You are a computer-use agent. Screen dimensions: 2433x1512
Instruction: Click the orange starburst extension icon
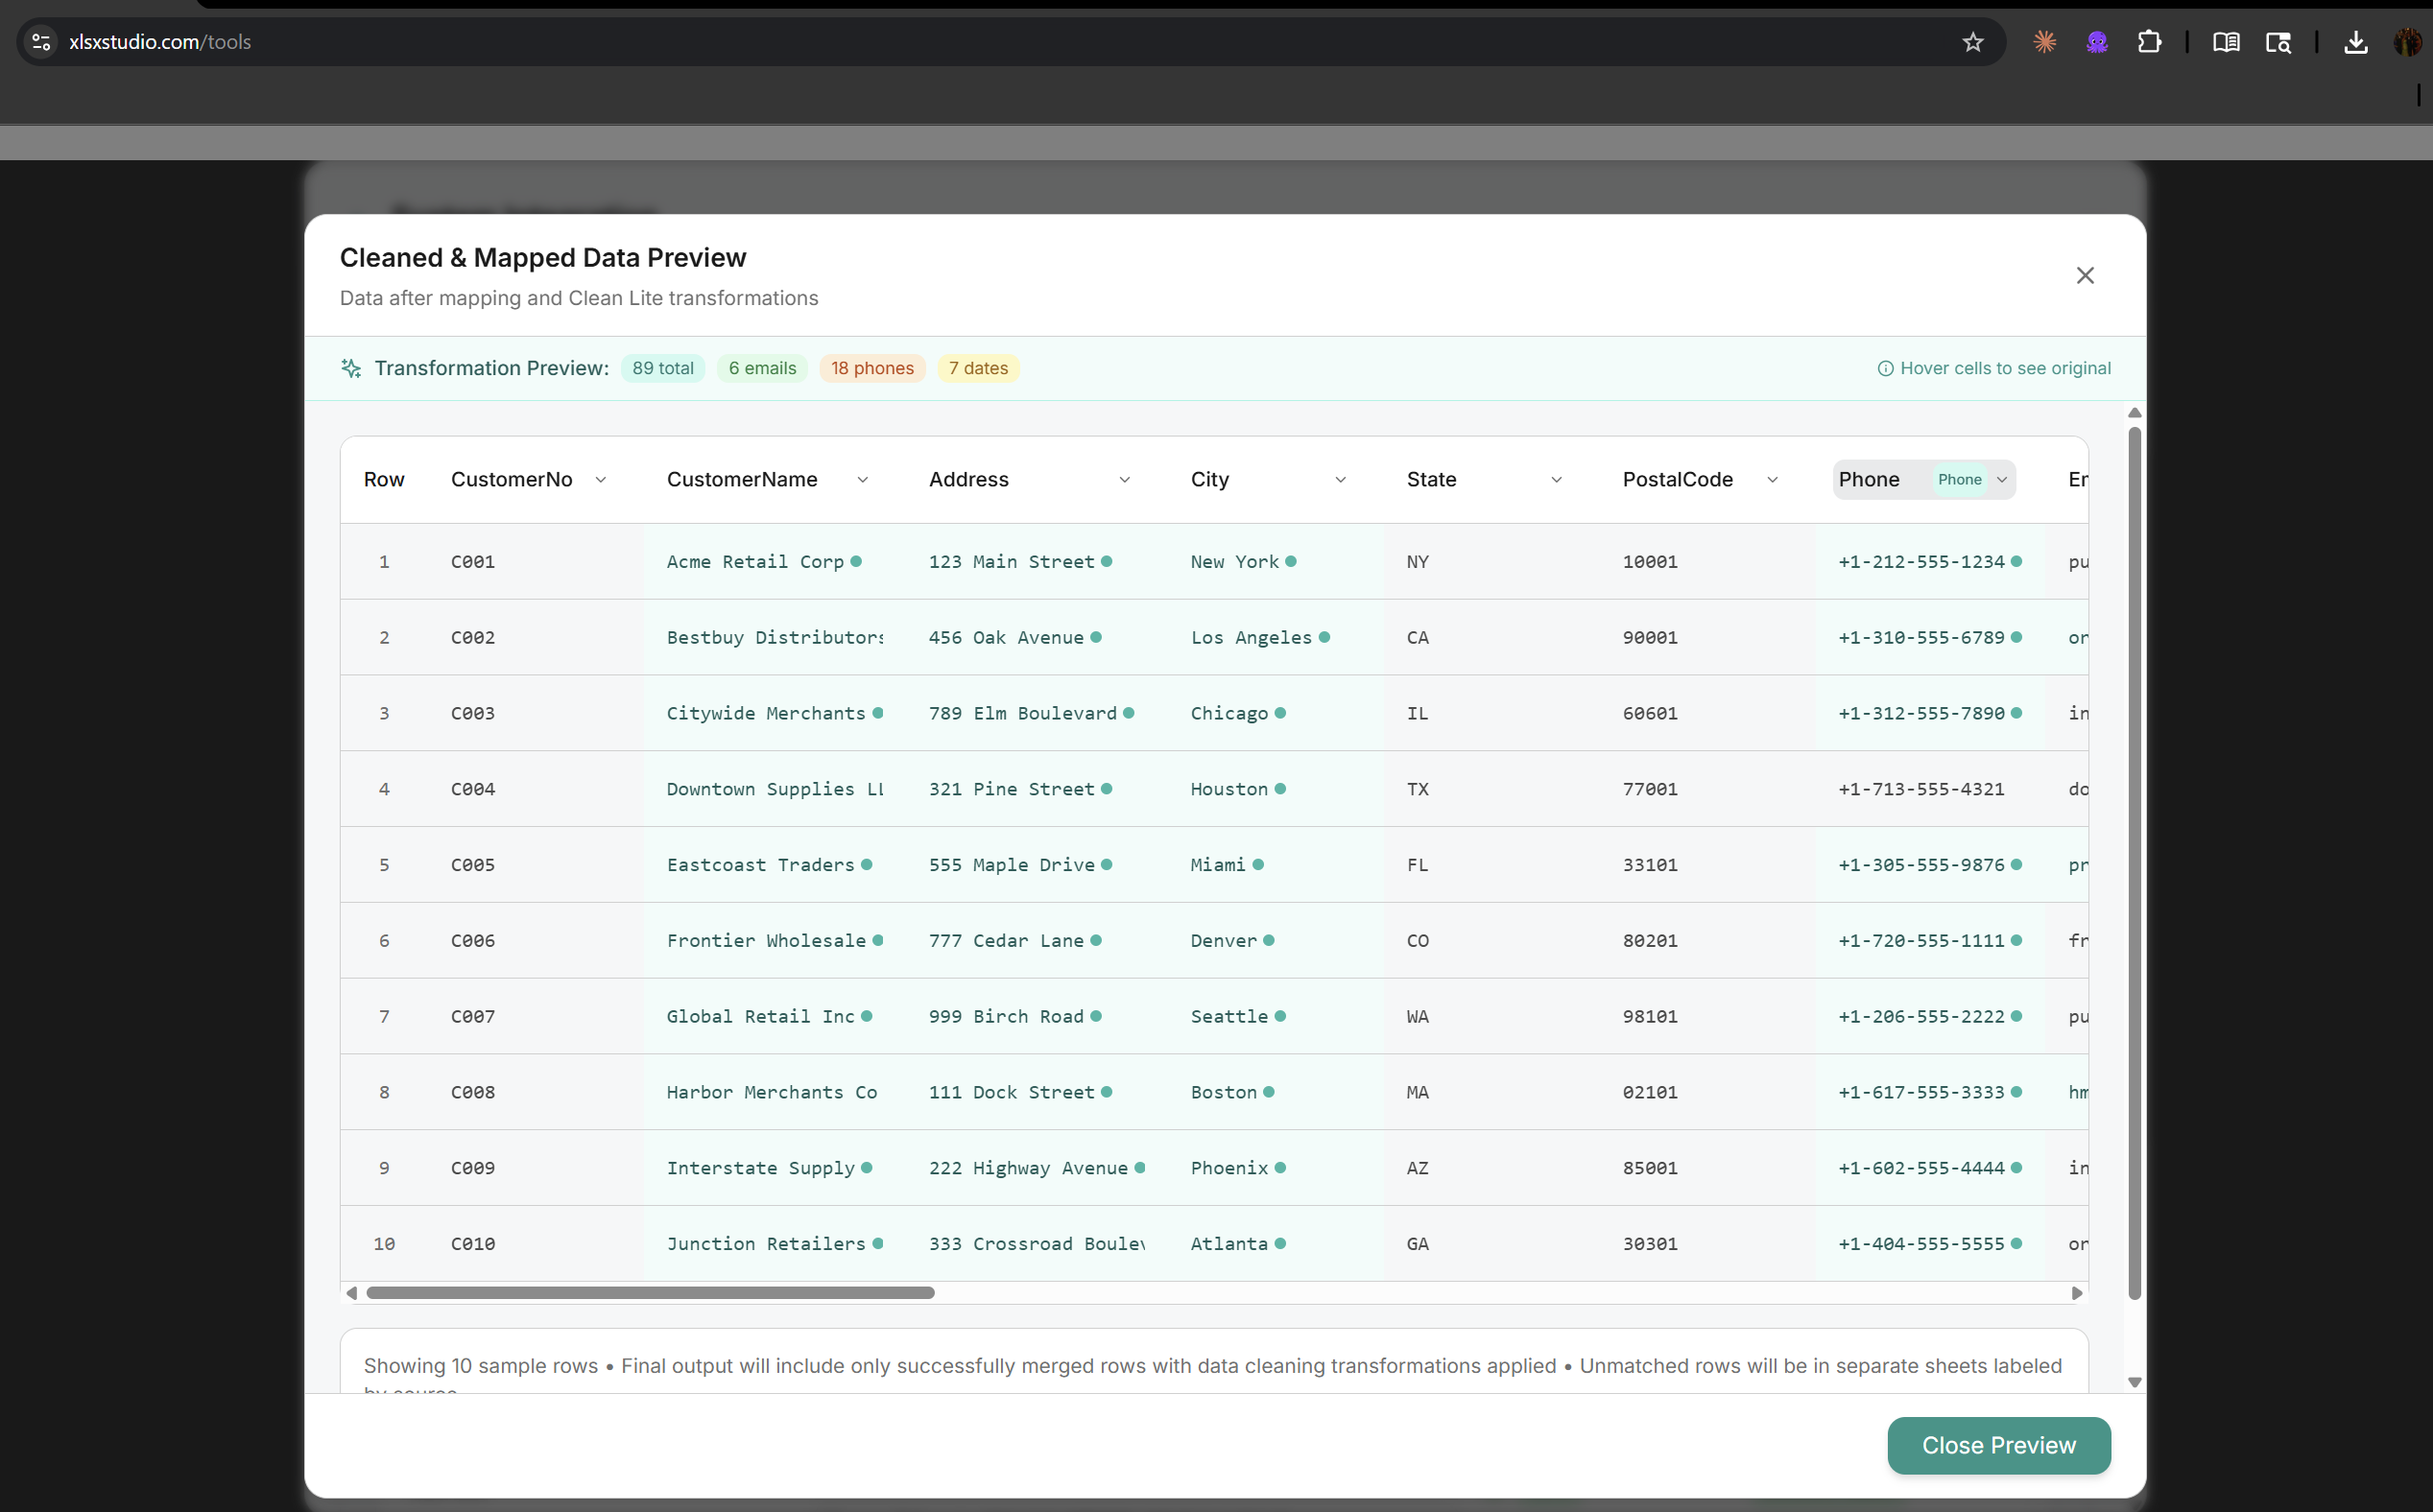pyautogui.click(x=2045, y=42)
